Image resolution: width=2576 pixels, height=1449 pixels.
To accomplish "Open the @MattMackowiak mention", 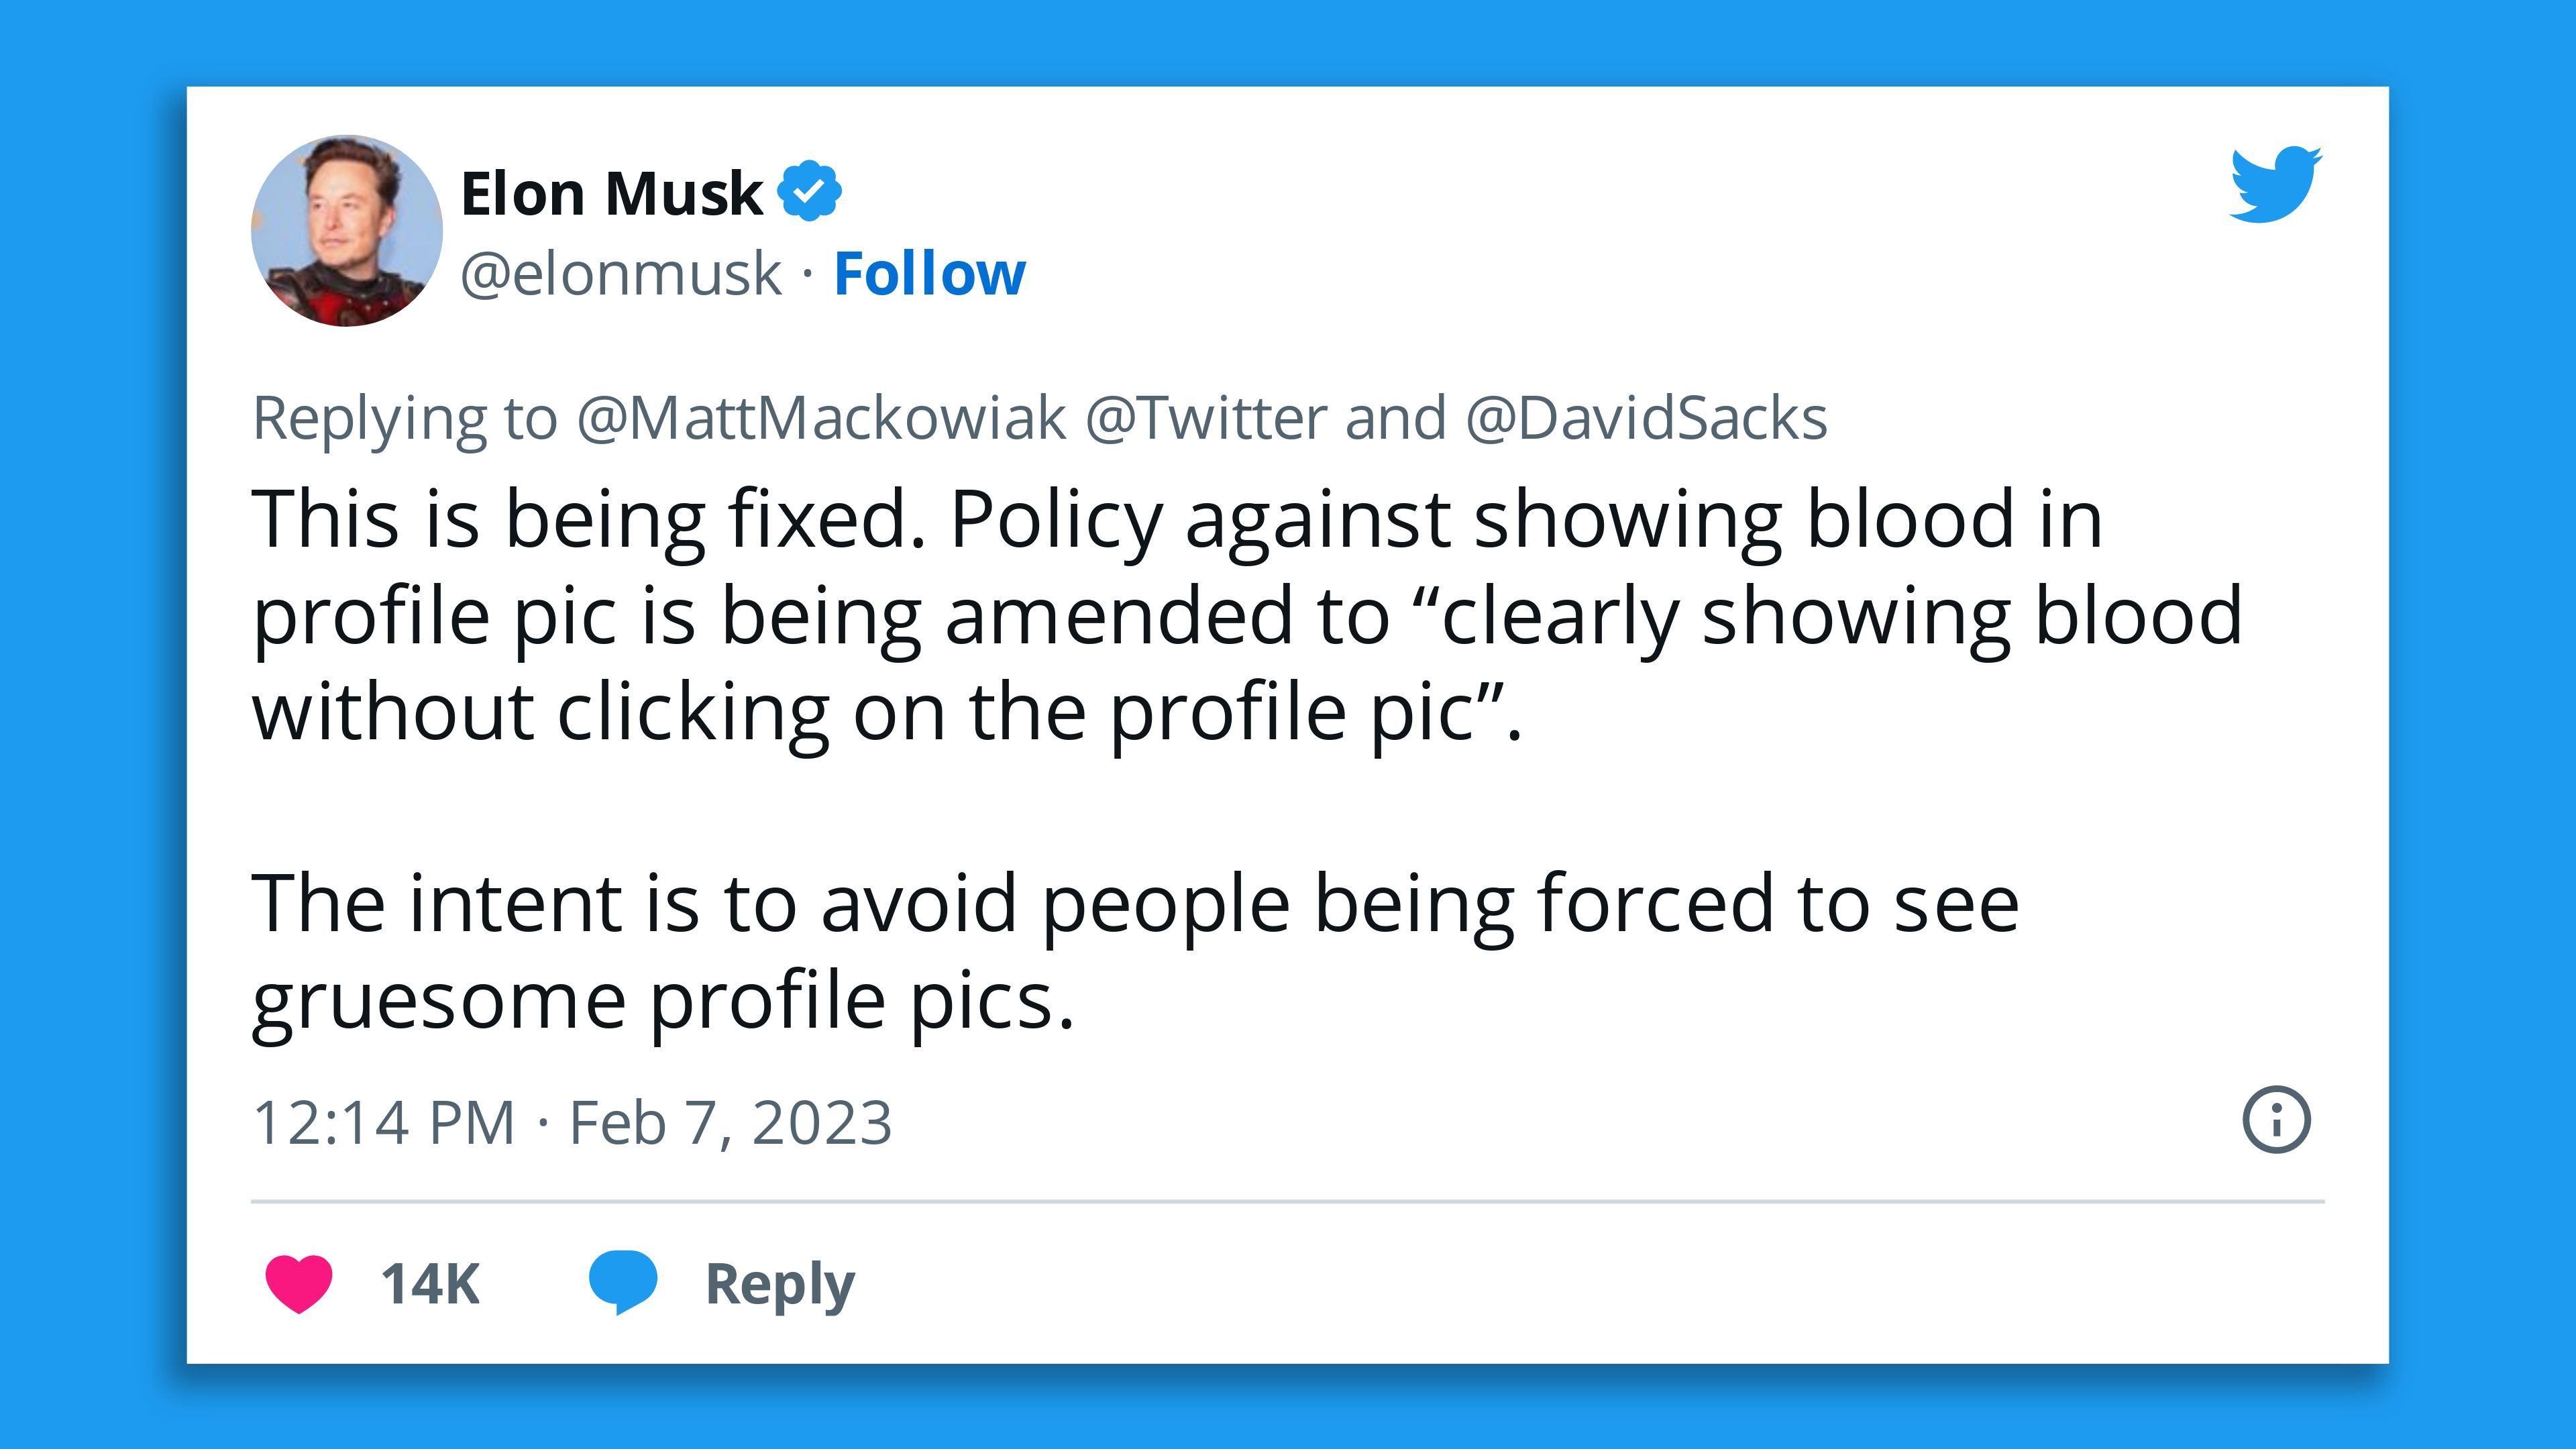I will tap(820, 418).
